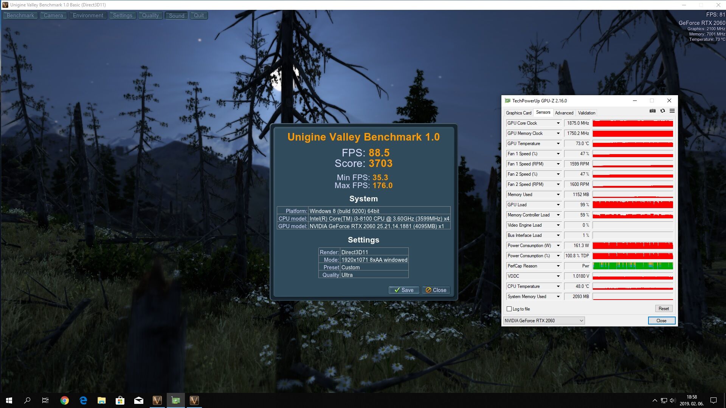Open Camera menu in Valley

53,15
